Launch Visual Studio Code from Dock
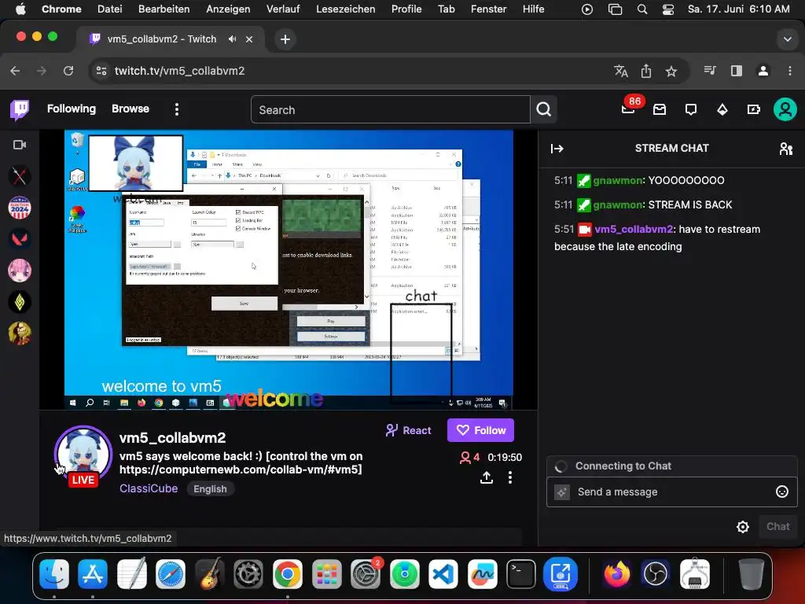The height and width of the screenshot is (604, 805). 443,573
